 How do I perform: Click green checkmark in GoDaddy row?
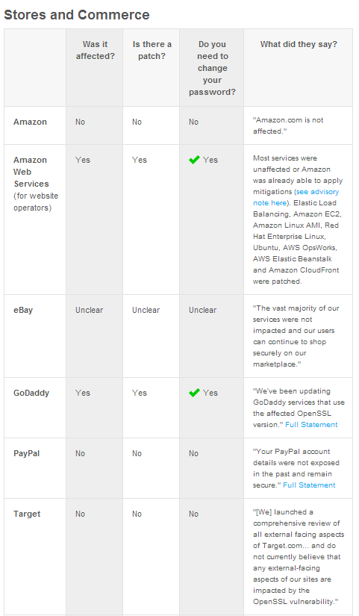pyautogui.click(x=194, y=393)
